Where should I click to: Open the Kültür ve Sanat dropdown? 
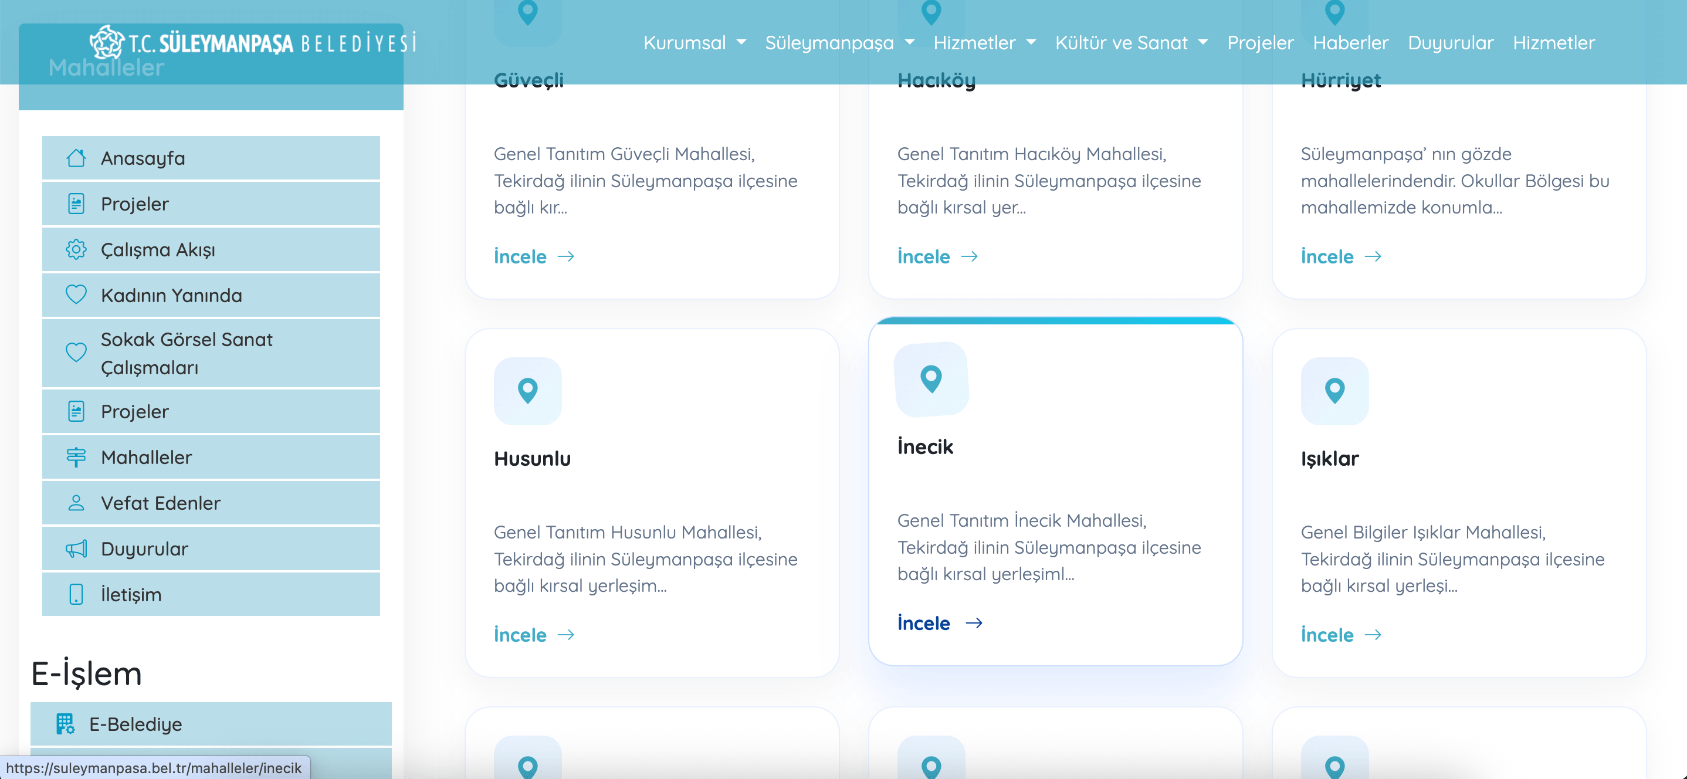click(1131, 43)
